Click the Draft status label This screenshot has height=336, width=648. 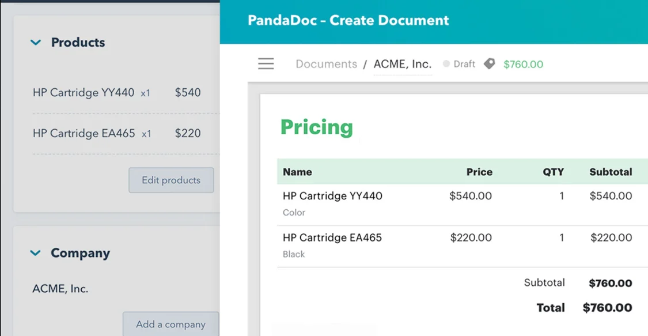pos(464,64)
